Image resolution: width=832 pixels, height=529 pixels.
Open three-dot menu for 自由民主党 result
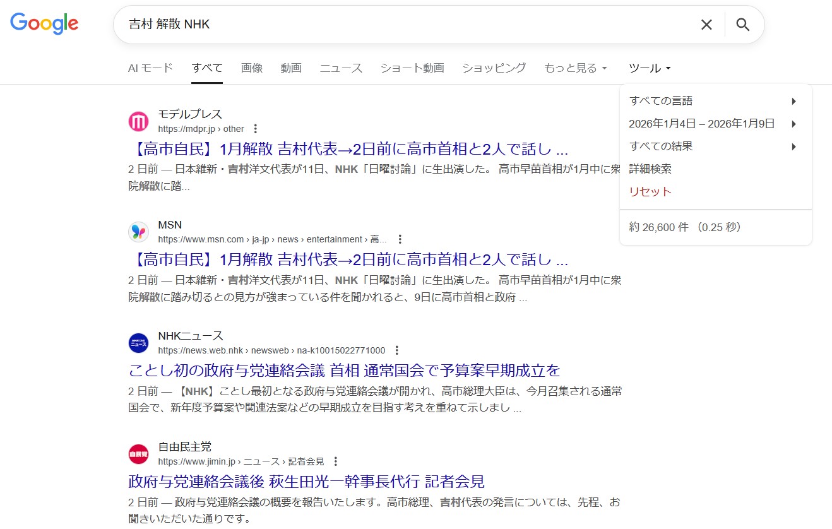[x=335, y=461]
